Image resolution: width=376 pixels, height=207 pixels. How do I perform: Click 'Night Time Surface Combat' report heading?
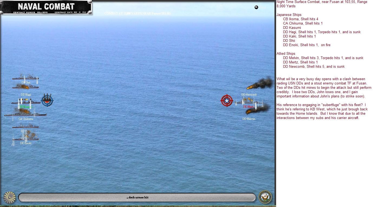[322, 4]
